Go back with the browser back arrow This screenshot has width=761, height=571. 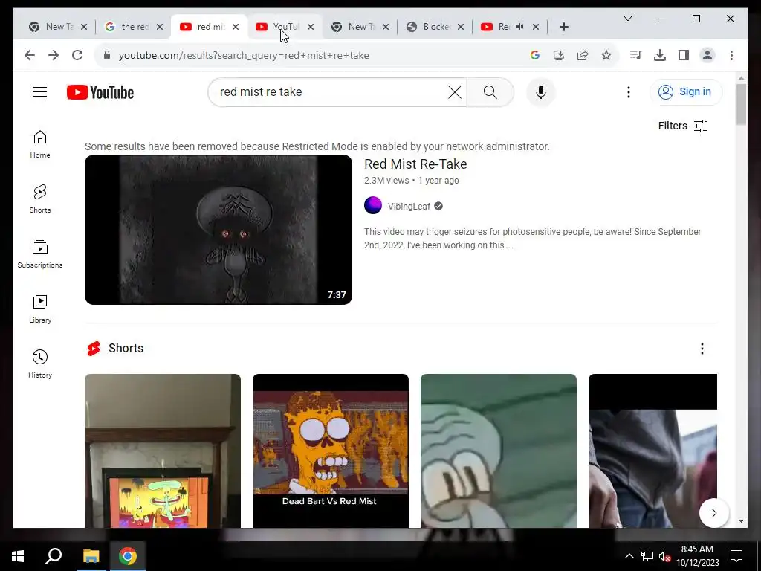coord(30,55)
